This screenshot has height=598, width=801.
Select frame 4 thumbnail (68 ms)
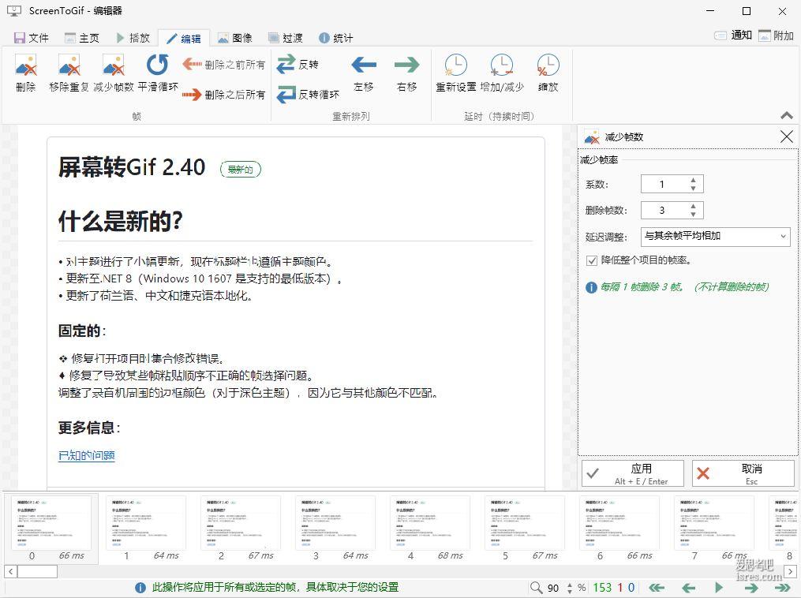(430, 528)
